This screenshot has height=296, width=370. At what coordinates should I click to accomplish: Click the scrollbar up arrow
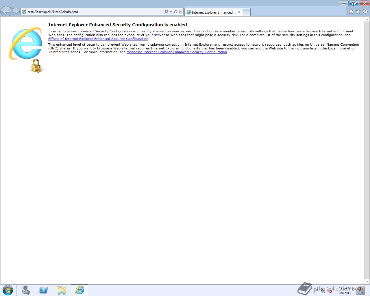(367, 19)
